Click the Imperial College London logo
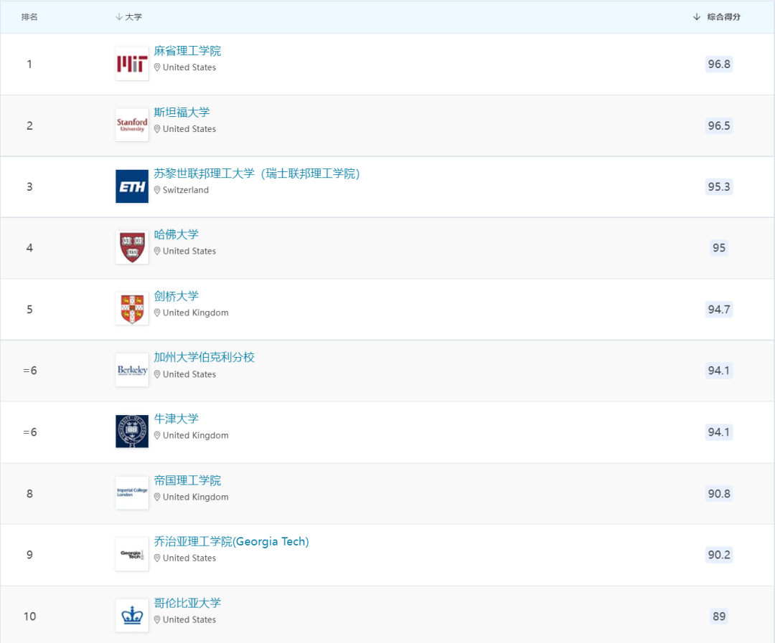 point(132,493)
